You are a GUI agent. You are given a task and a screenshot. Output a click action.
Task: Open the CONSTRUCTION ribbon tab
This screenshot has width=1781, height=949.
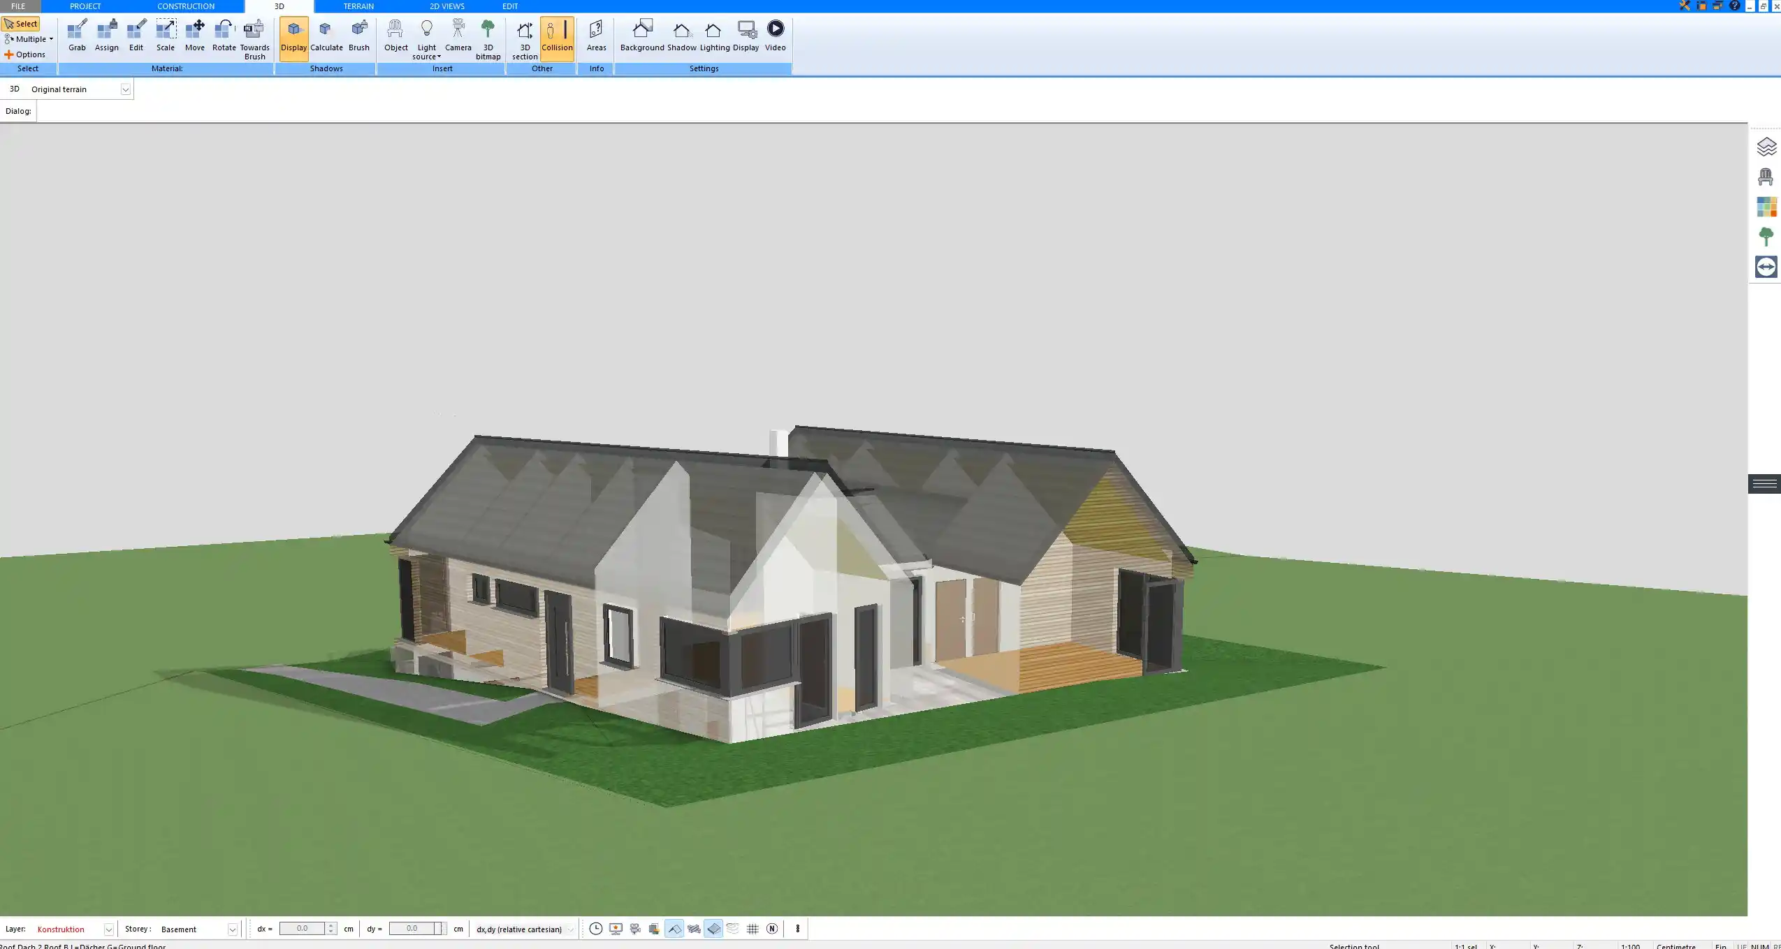(x=185, y=6)
